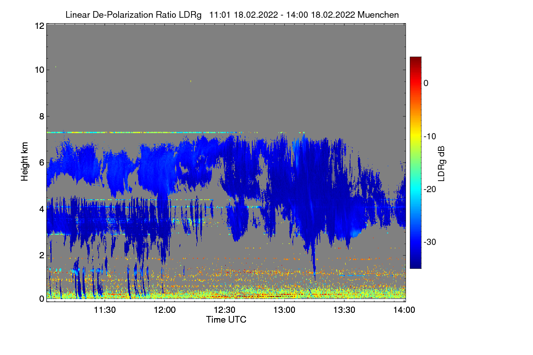
Task: Click the 13:30 time axis label
Action: 344,310
